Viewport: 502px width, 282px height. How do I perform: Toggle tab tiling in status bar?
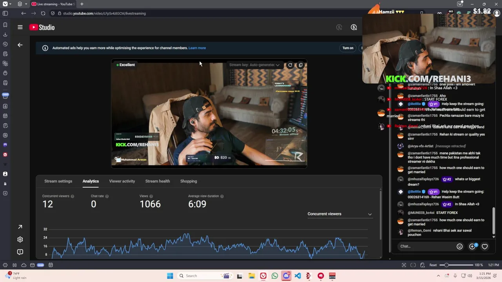[x=413, y=265]
